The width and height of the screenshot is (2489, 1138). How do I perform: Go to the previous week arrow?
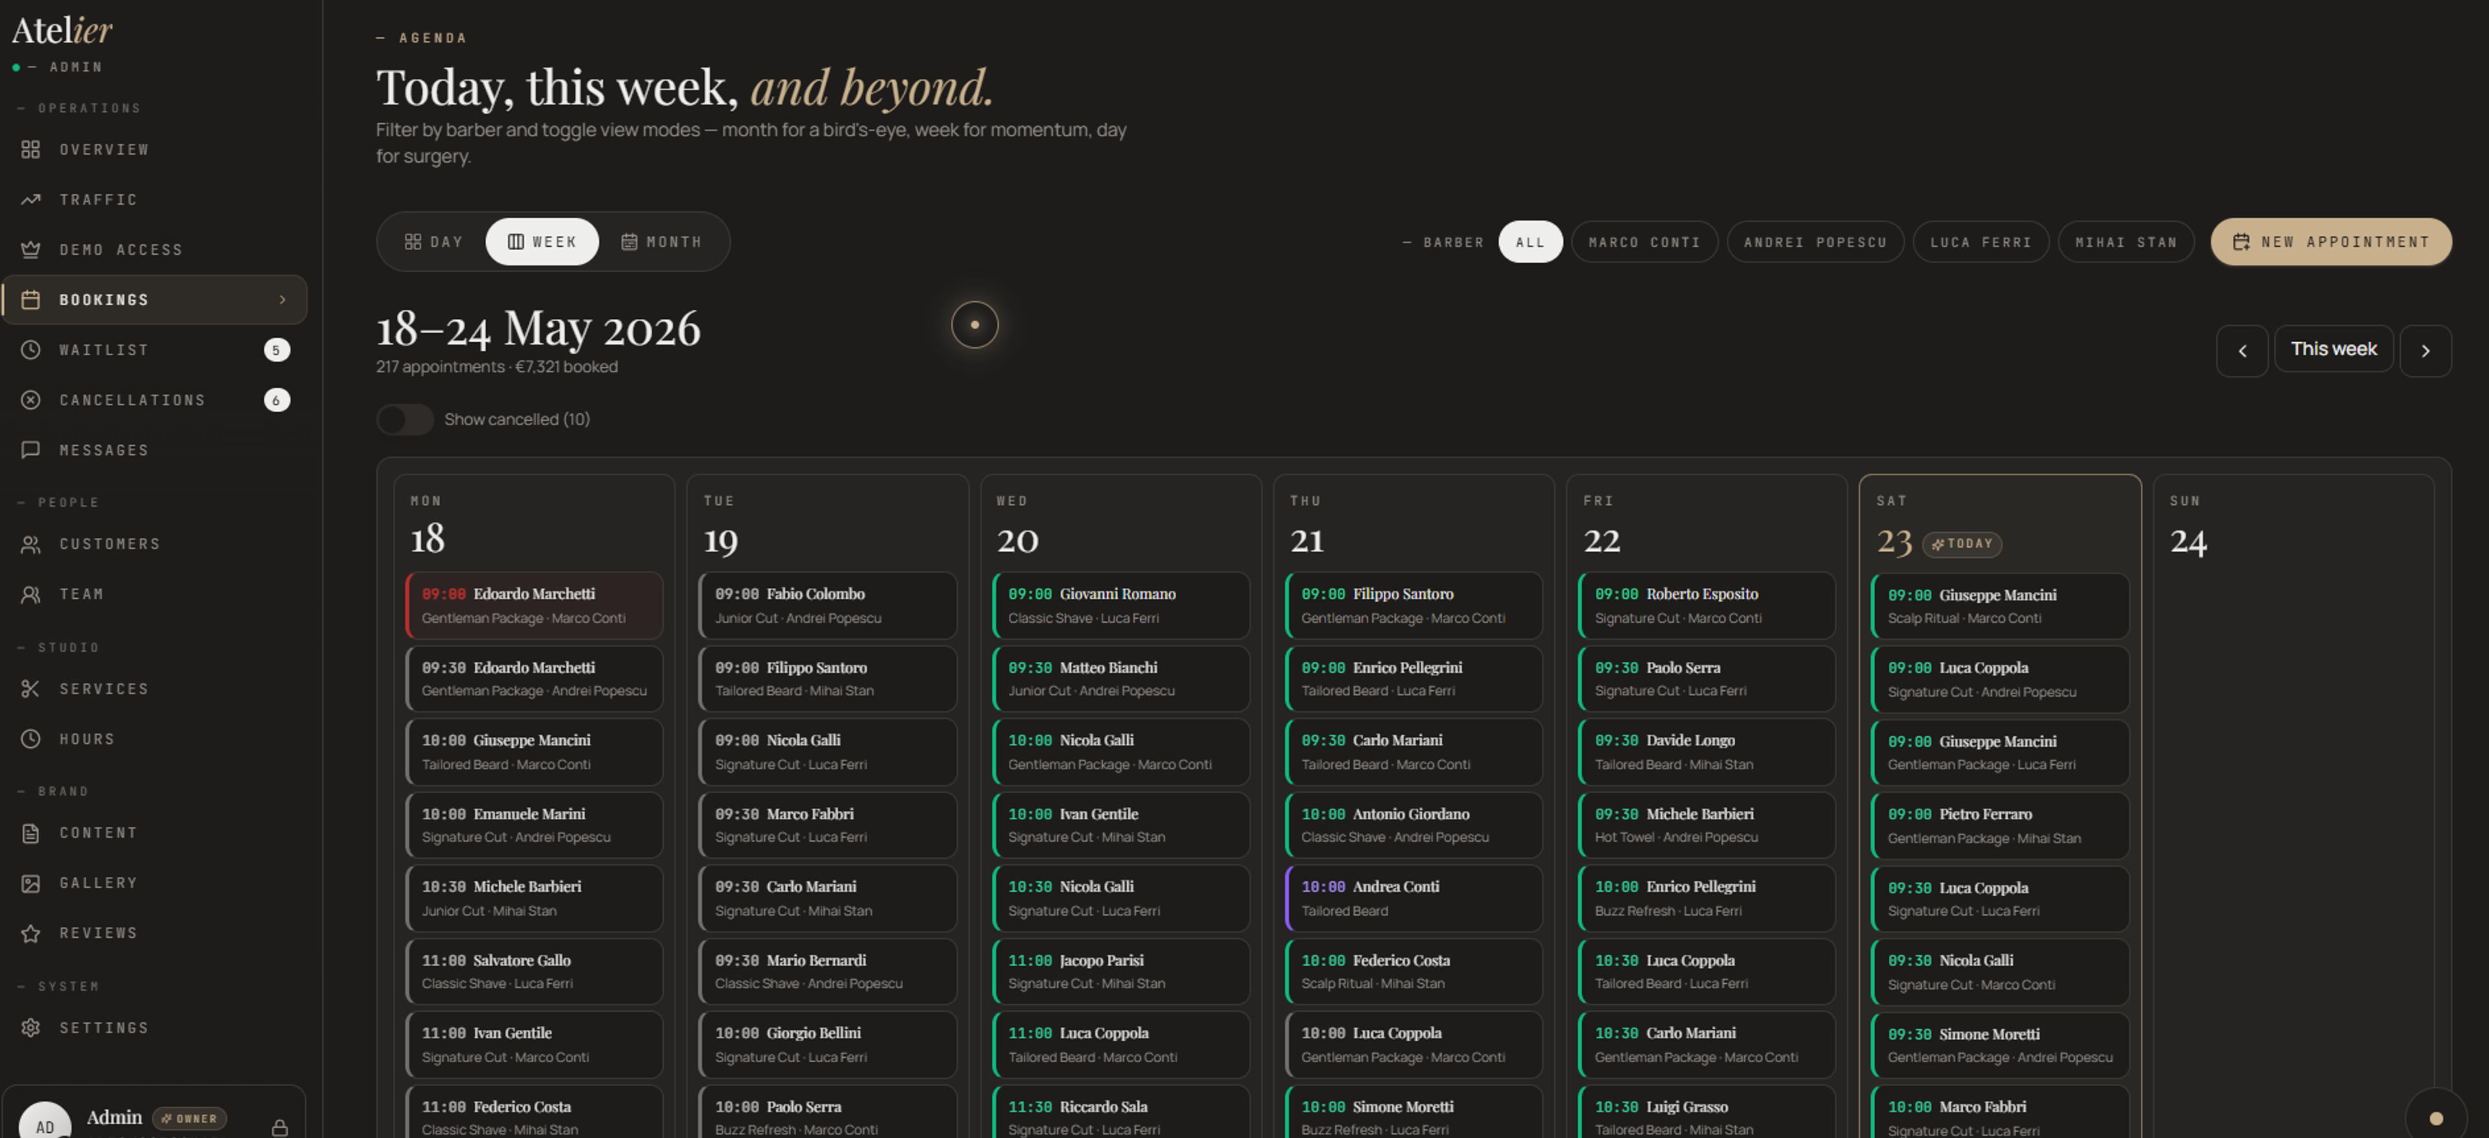click(x=2241, y=351)
